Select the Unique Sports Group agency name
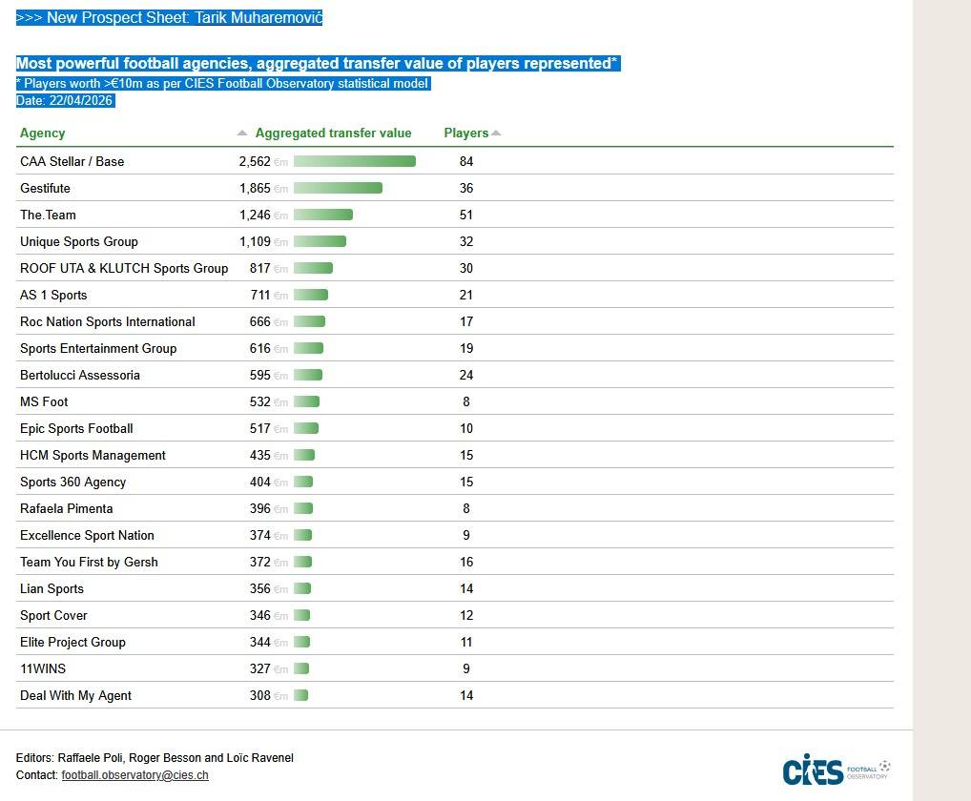Image resolution: width=971 pixels, height=801 pixels. click(79, 242)
